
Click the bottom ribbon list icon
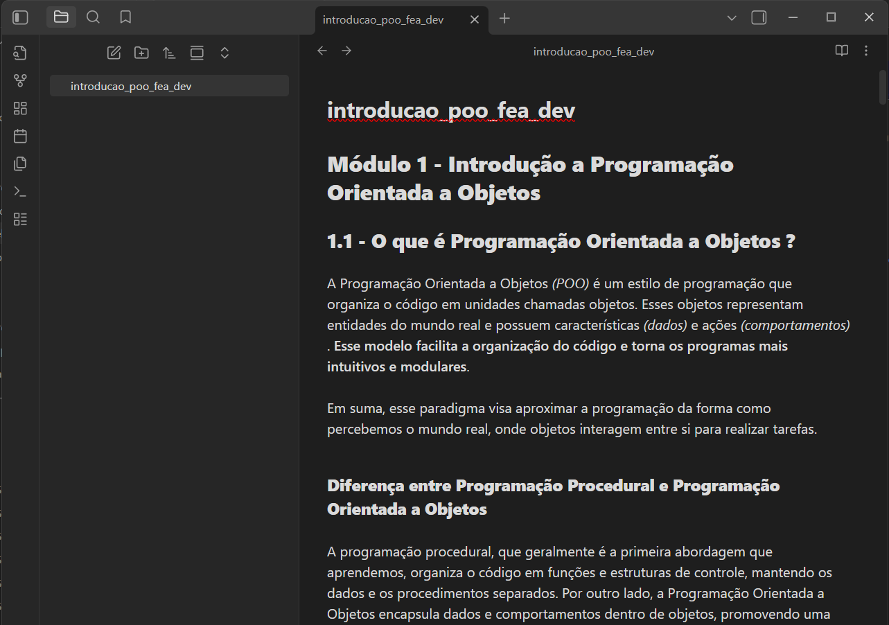[x=20, y=220]
